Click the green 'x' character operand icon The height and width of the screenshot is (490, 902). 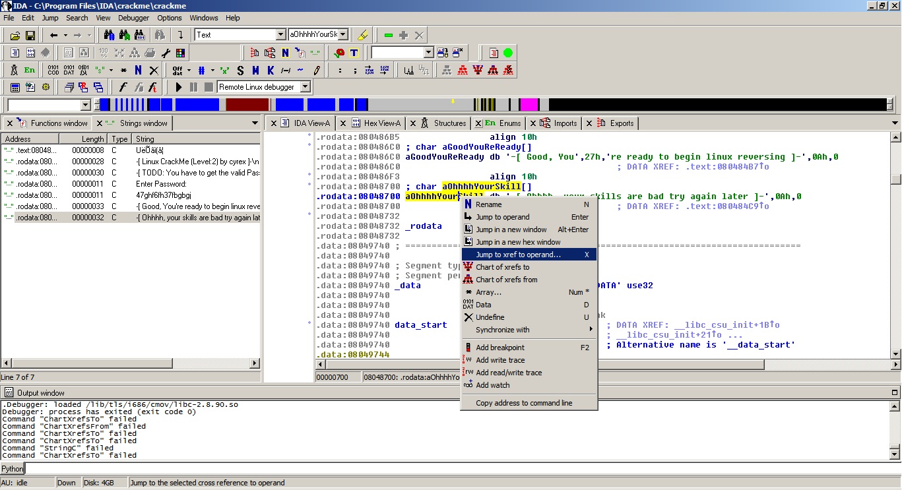coord(225,70)
